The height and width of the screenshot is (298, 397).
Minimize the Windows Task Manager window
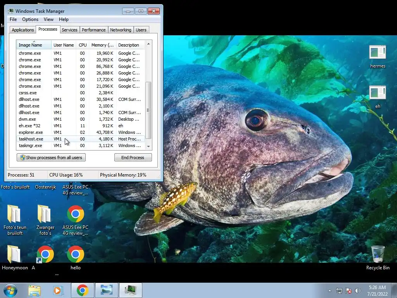[128, 11]
